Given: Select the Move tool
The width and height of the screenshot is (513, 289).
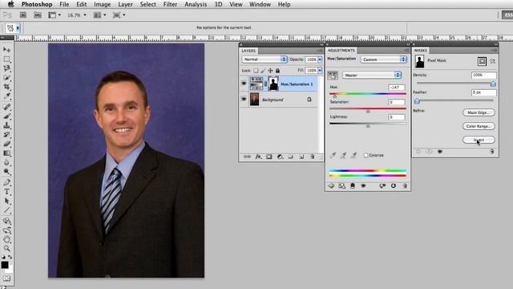Looking at the screenshot, I should pyautogui.click(x=6, y=50).
